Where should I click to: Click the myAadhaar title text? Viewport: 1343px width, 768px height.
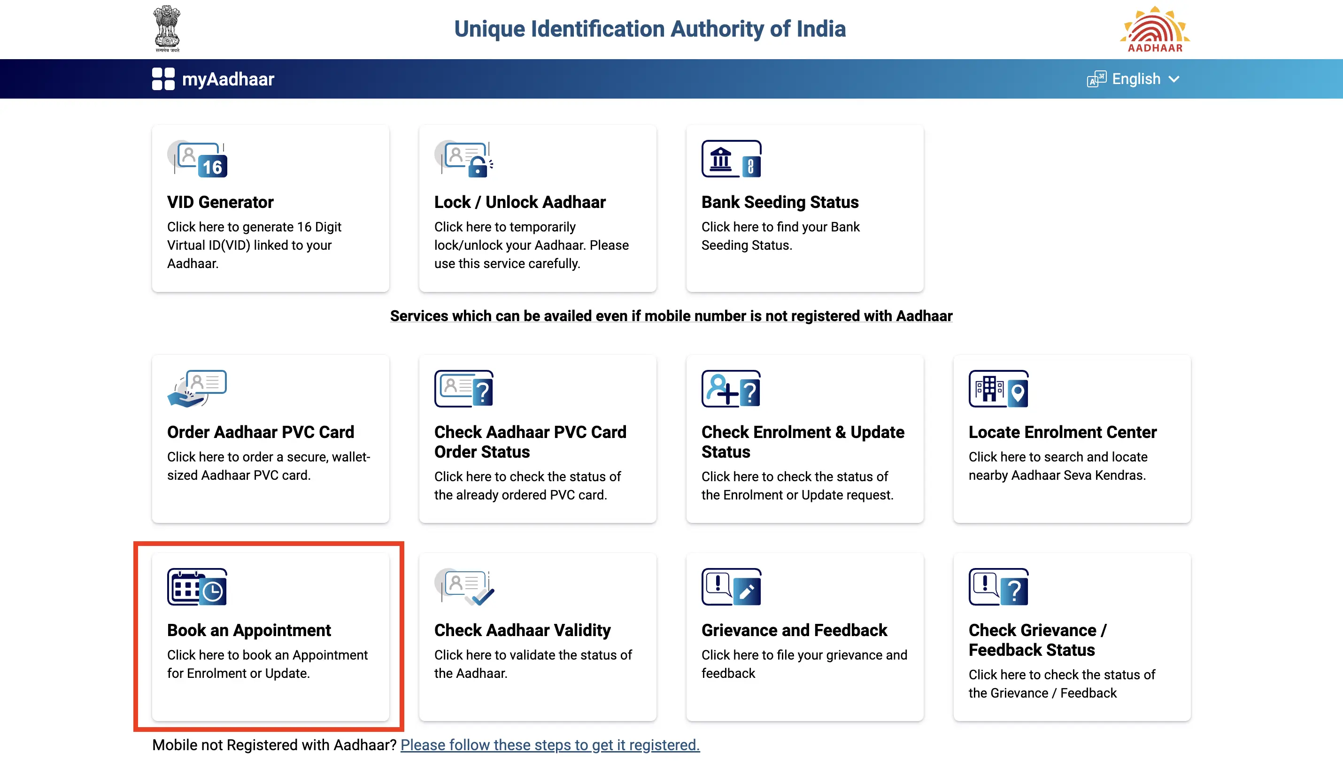click(228, 79)
